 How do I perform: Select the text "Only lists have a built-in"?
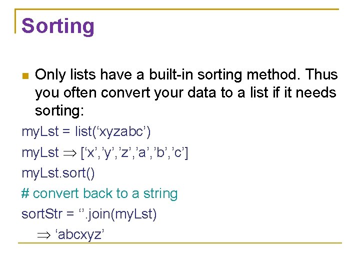(116, 75)
